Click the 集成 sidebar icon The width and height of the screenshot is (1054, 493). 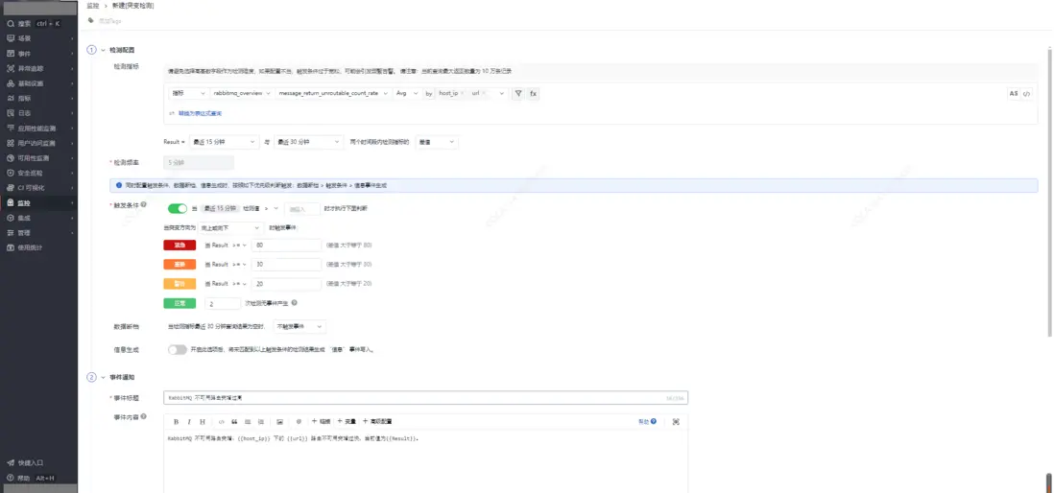[x=11, y=218]
